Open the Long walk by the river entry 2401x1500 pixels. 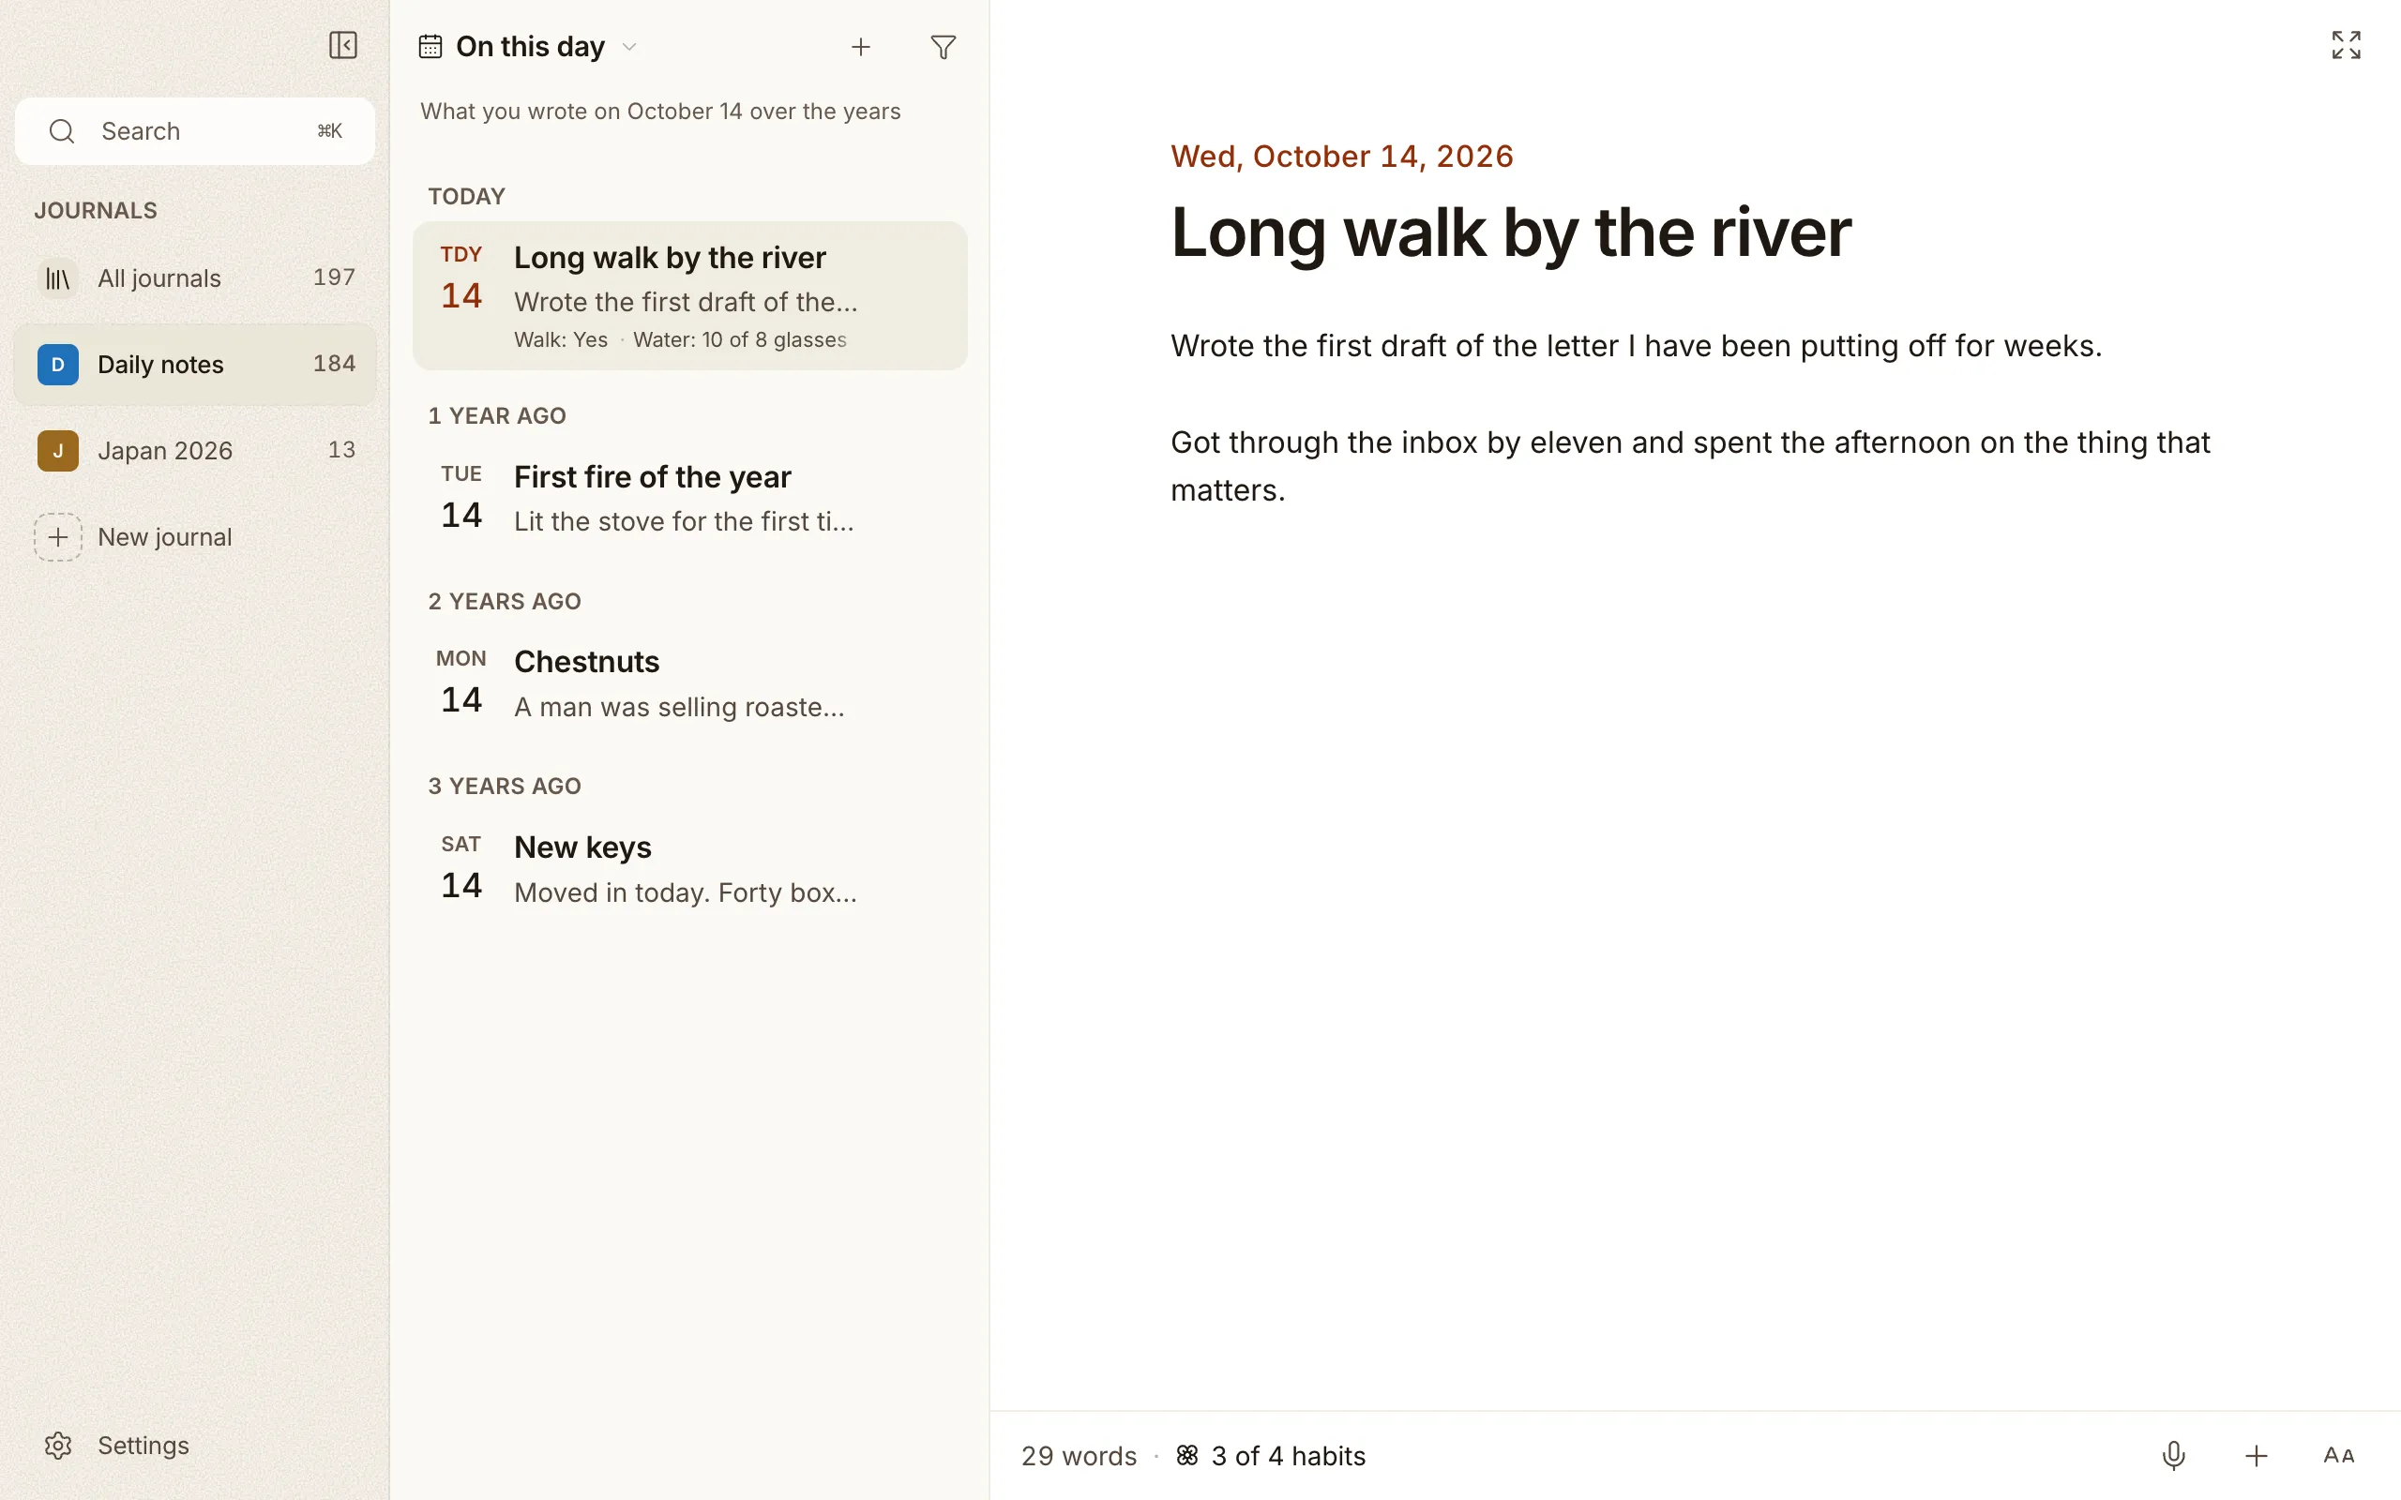pyautogui.click(x=689, y=295)
